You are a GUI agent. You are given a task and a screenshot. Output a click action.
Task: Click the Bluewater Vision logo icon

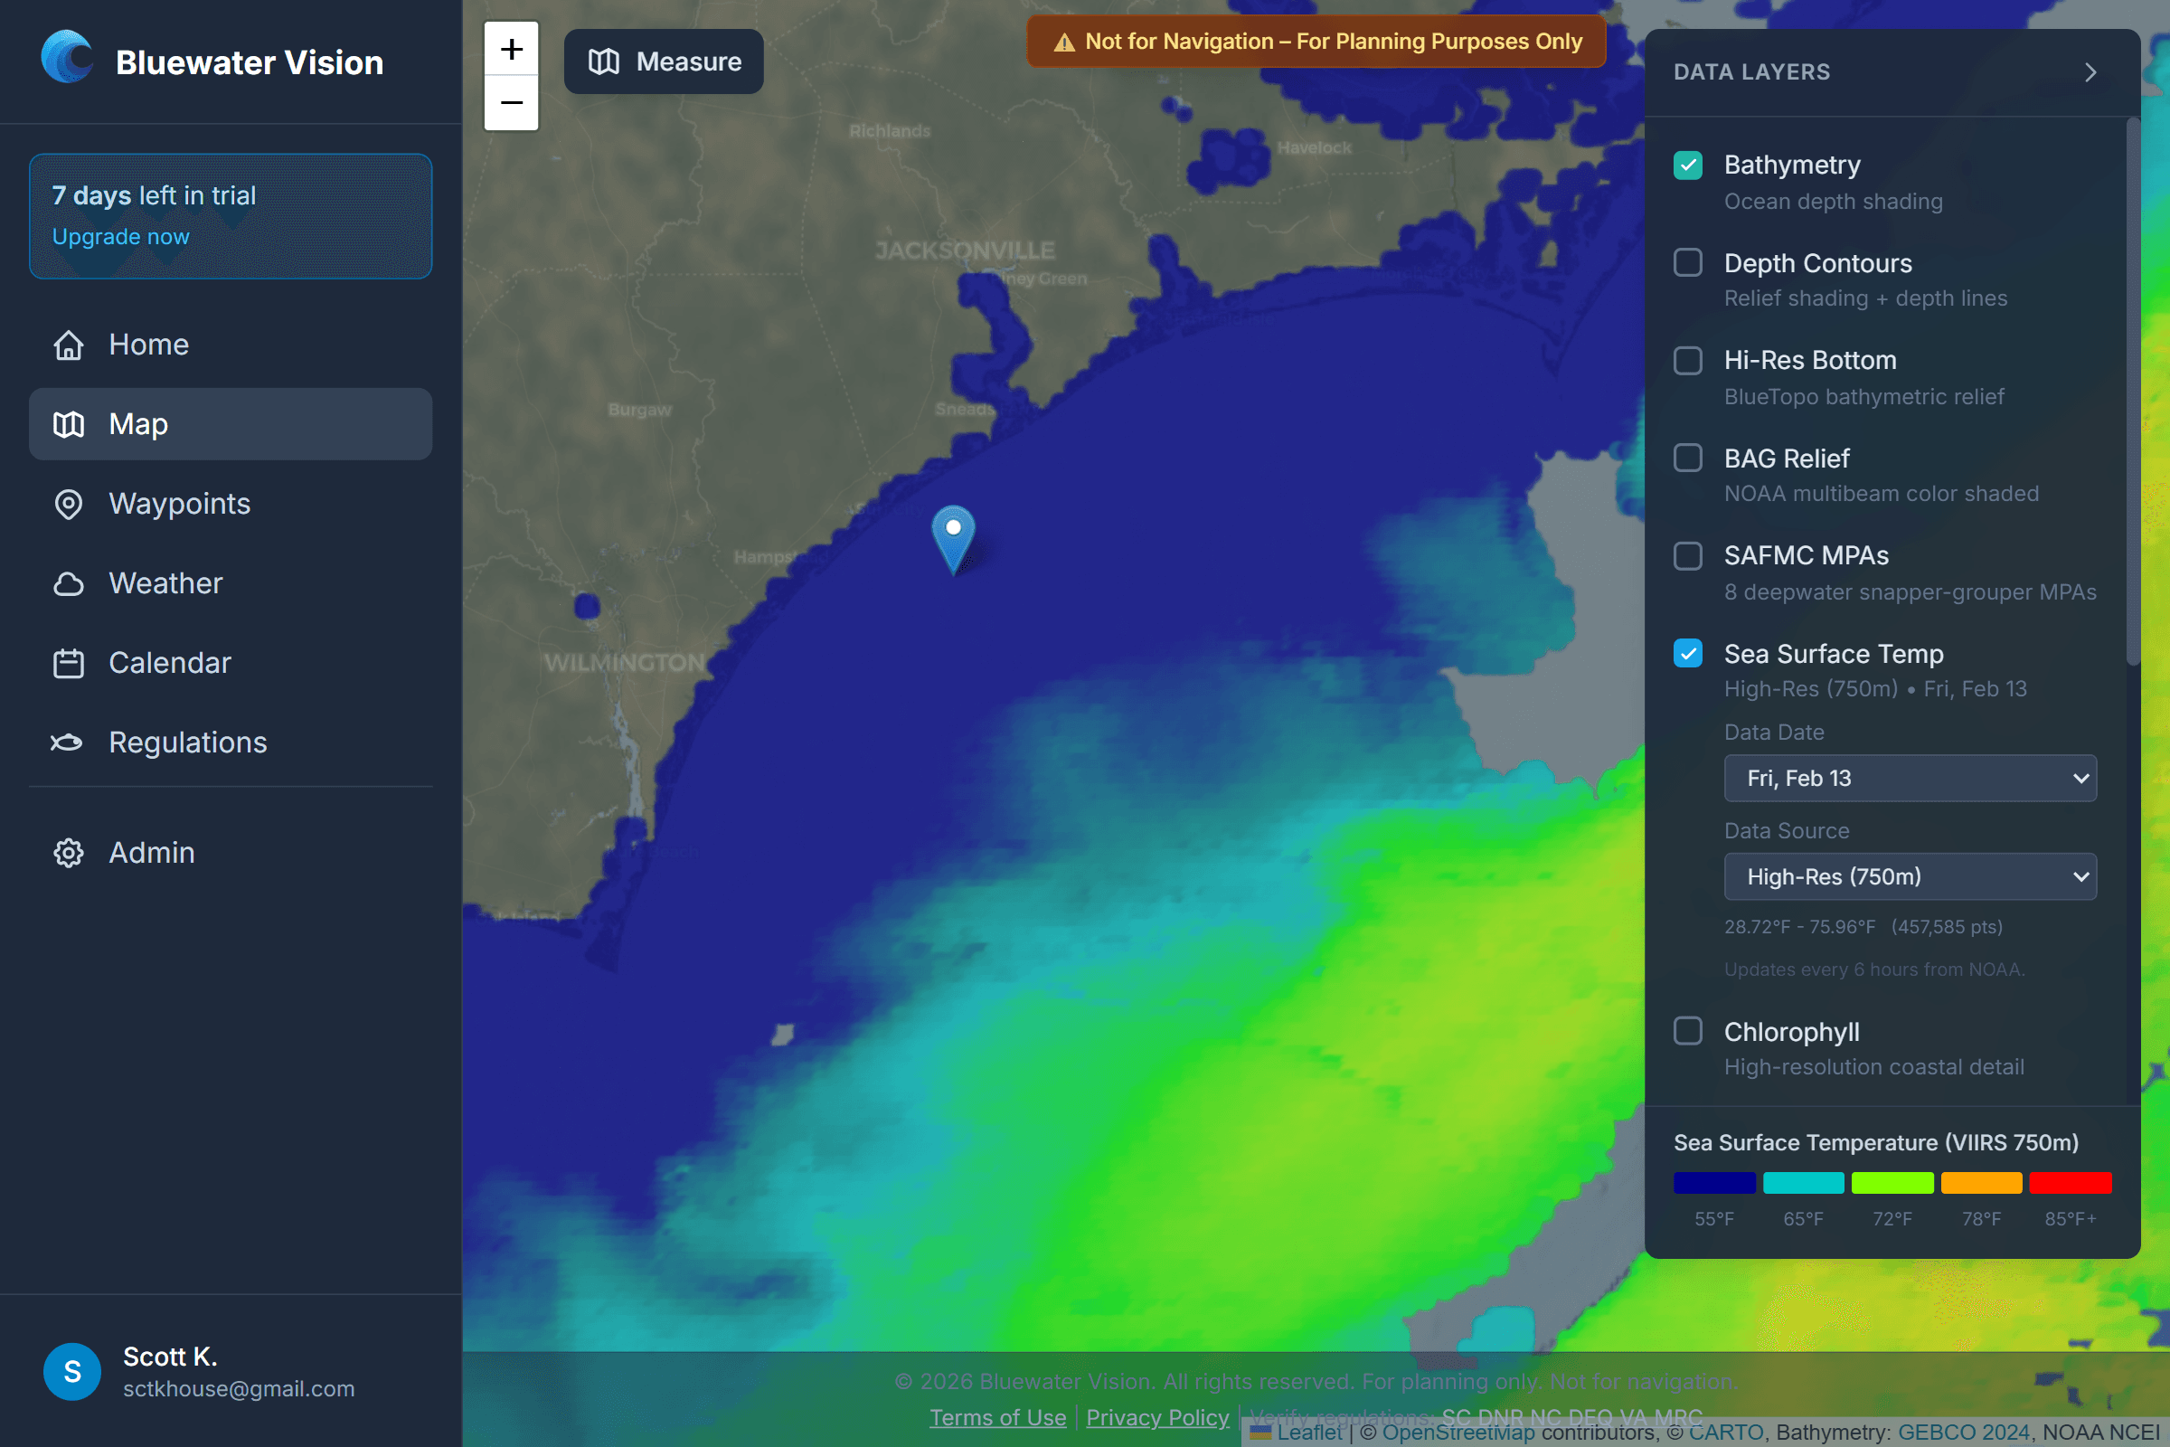(67, 57)
